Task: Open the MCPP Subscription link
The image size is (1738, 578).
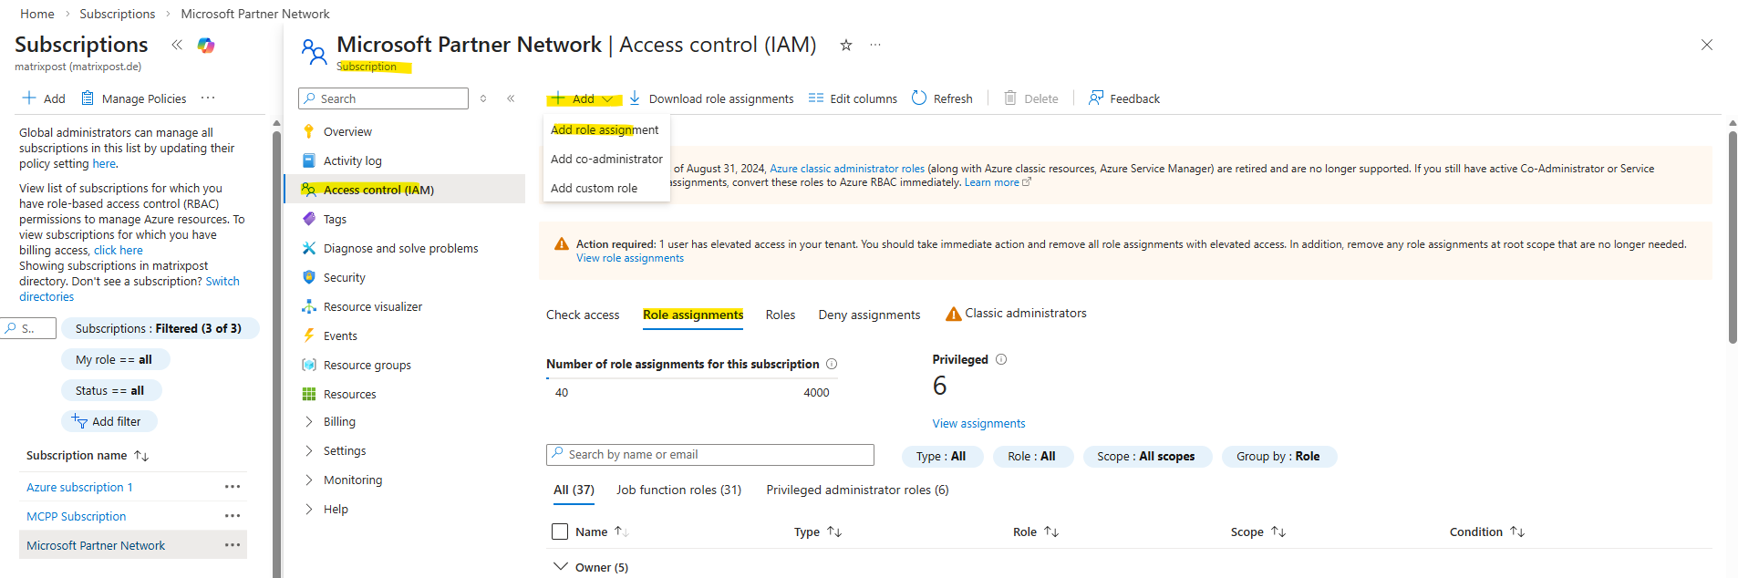Action: pos(77,516)
